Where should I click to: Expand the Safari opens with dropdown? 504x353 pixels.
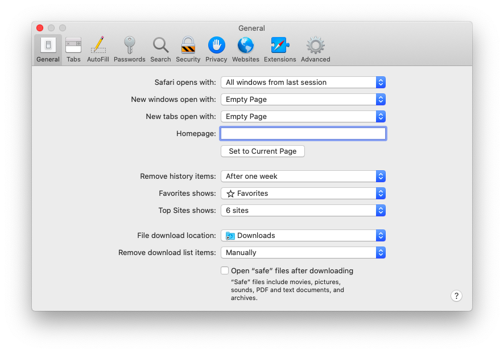pos(303,83)
